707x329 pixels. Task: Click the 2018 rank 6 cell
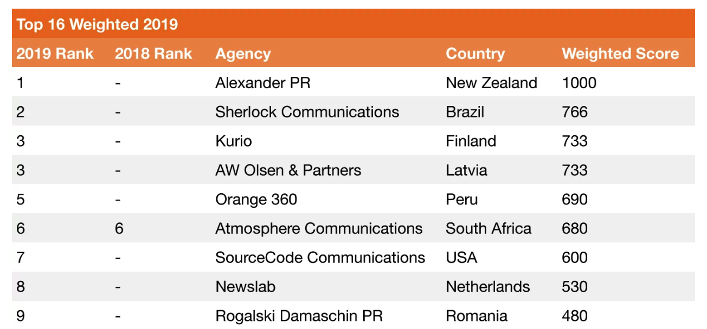pyautogui.click(x=119, y=229)
